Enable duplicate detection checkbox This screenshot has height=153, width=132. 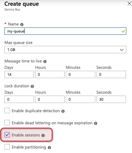coord(7,111)
